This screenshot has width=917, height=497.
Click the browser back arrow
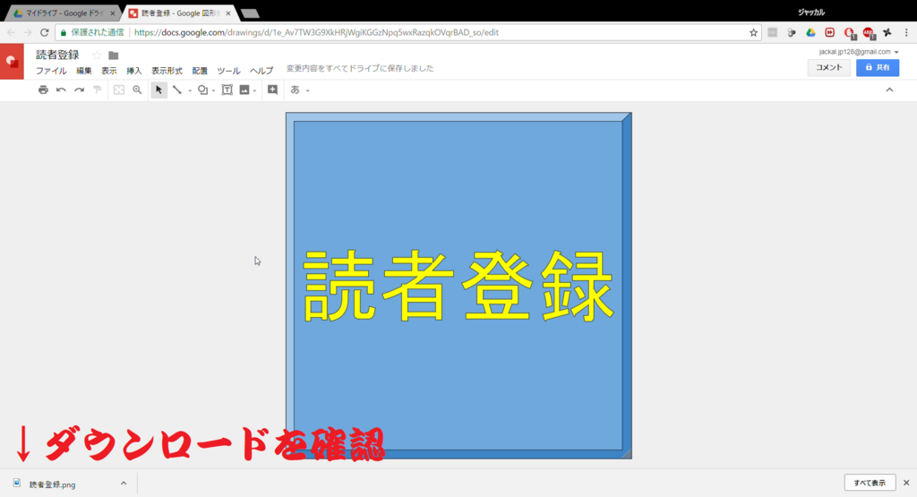point(11,33)
